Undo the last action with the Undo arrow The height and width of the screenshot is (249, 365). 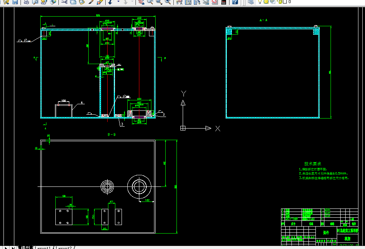[x=111, y=2]
